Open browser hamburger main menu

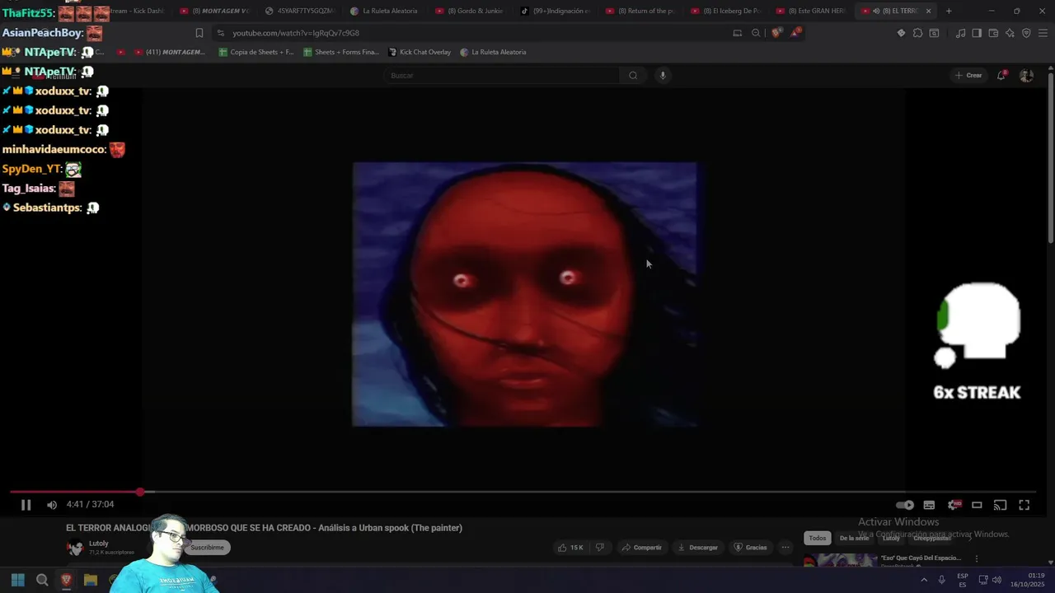(1043, 33)
